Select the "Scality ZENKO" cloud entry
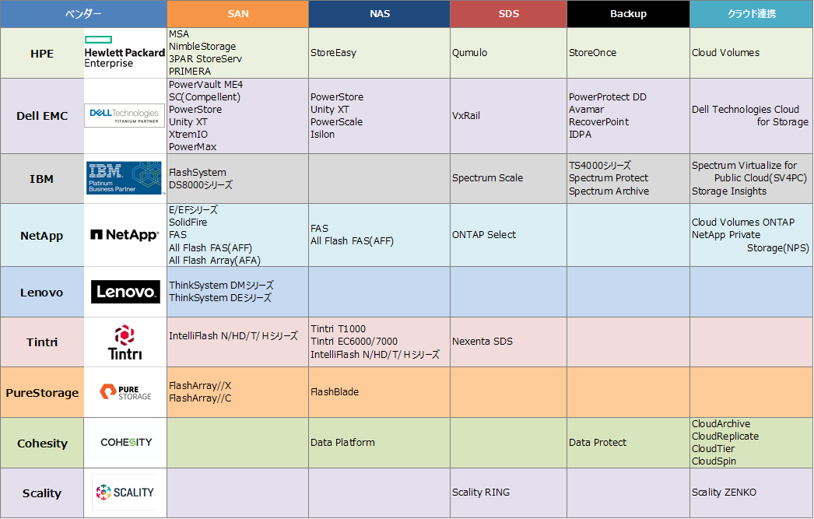 click(x=724, y=493)
